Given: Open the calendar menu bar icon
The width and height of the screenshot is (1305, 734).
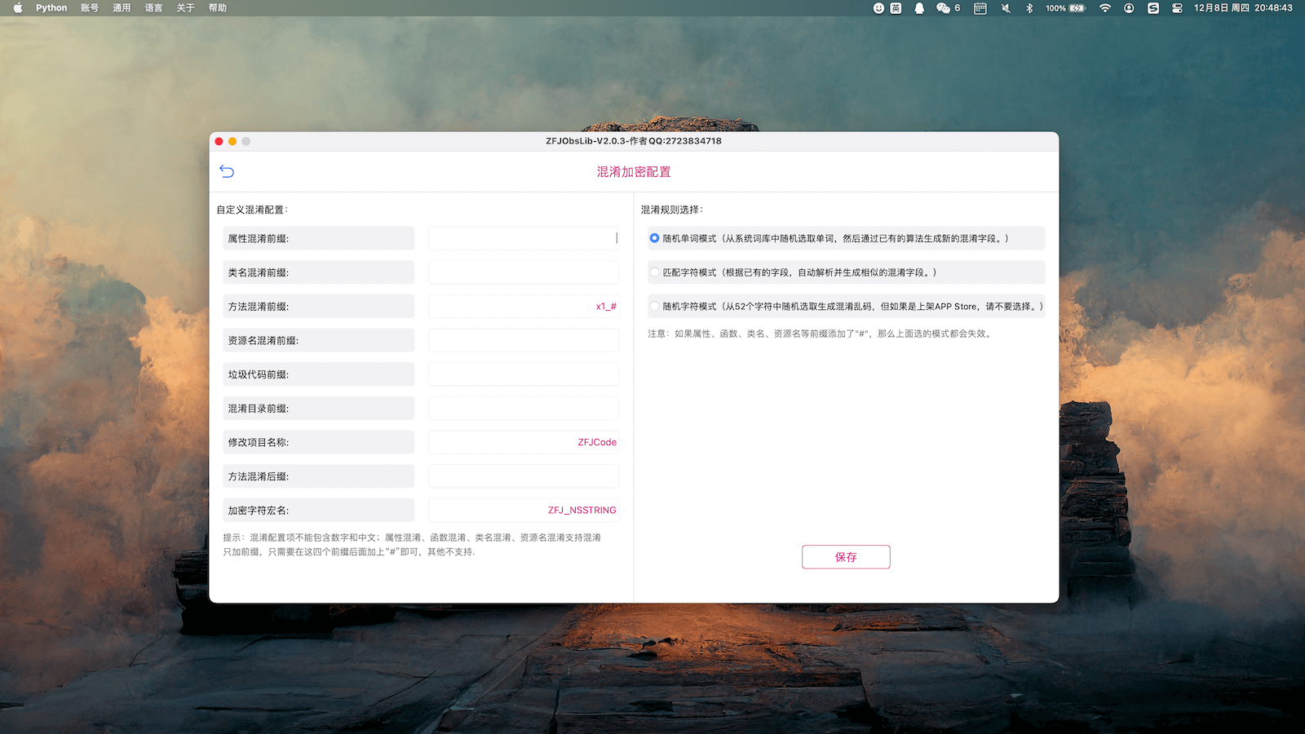Looking at the screenshot, I should [x=980, y=8].
